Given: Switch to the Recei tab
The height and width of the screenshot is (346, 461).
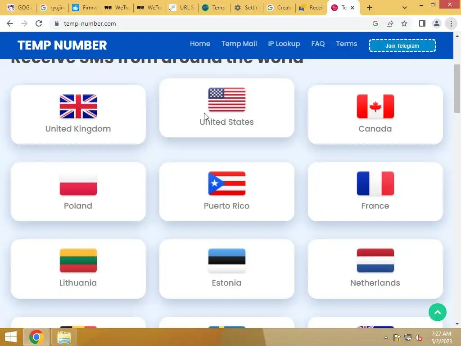Looking at the screenshot, I should click(x=311, y=8).
